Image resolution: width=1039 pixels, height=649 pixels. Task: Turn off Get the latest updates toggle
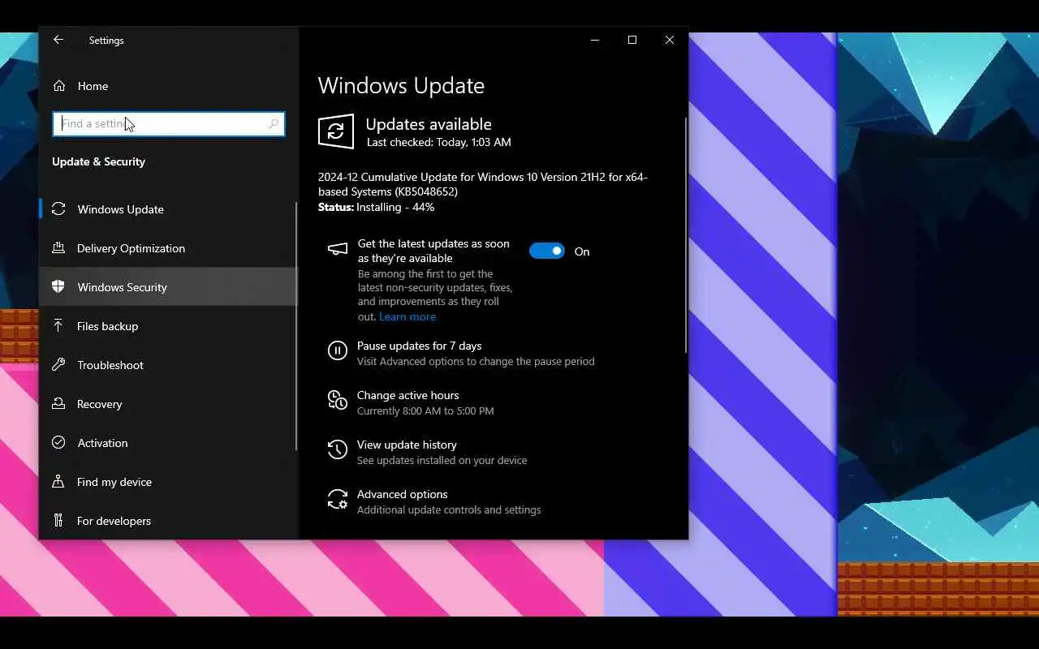tap(546, 251)
